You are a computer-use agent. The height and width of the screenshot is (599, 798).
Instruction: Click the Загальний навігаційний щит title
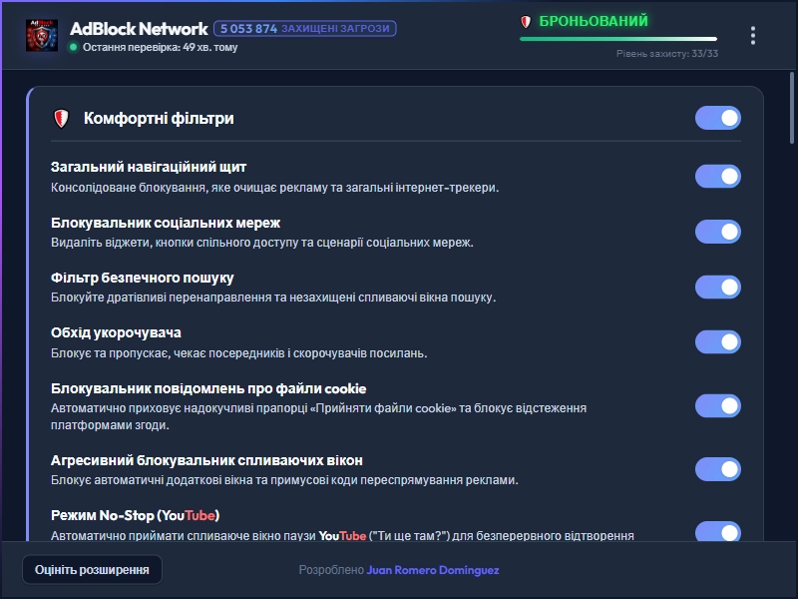tap(149, 167)
